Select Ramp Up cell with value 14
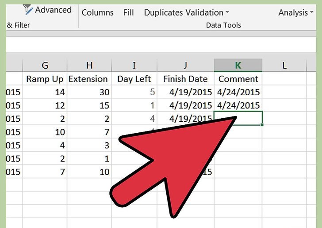The height and width of the screenshot is (228, 322). pyautogui.click(x=45, y=92)
